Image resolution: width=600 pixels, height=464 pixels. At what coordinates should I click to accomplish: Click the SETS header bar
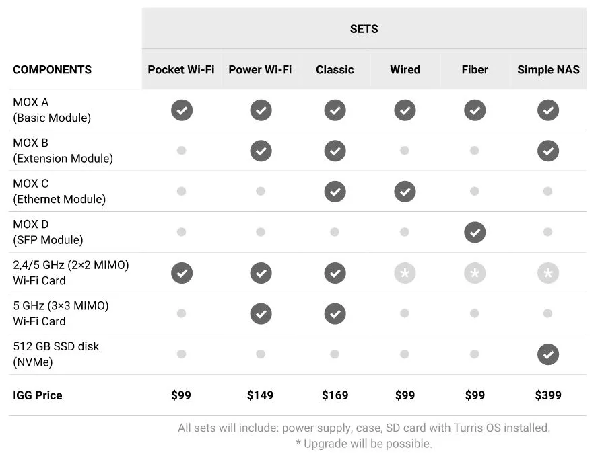[364, 29]
